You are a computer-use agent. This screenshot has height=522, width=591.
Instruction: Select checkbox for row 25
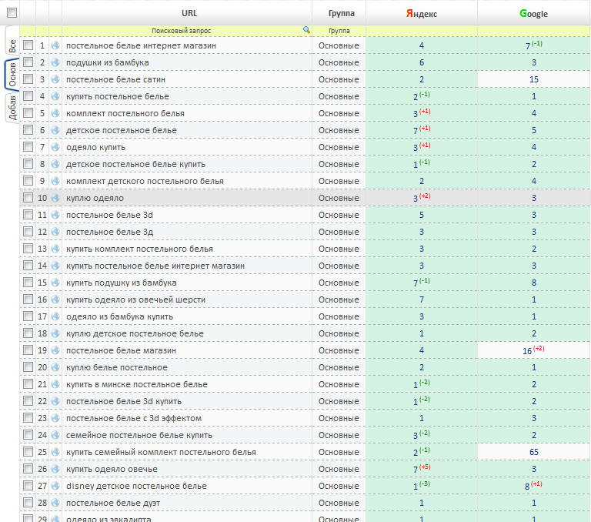click(28, 451)
